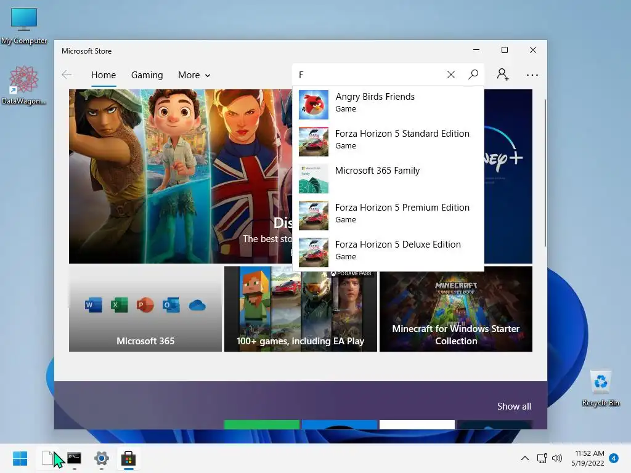The width and height of the screenshot is (631, 473).
Task: Click the volume speaker tray icon
Action: (557, 458)
